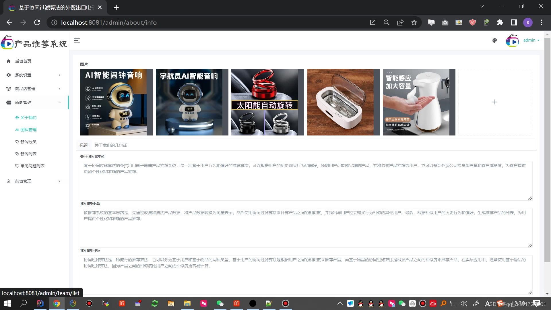This screenshot has width=551, height=310.
Task: Click the gear icon beside 系统设置
Action: click(x=9, y=75)
